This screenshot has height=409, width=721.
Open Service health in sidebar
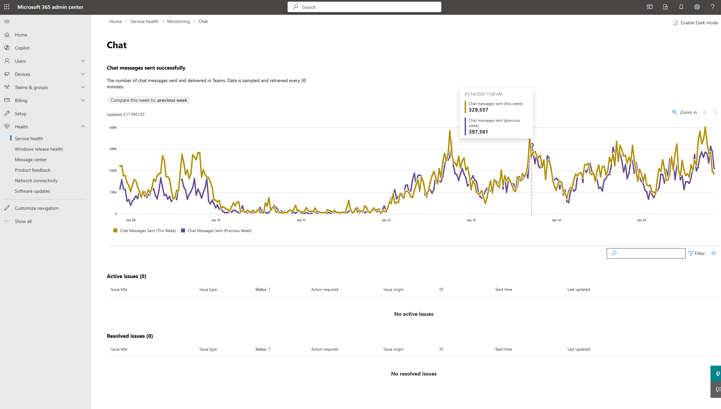pos(29,139)
